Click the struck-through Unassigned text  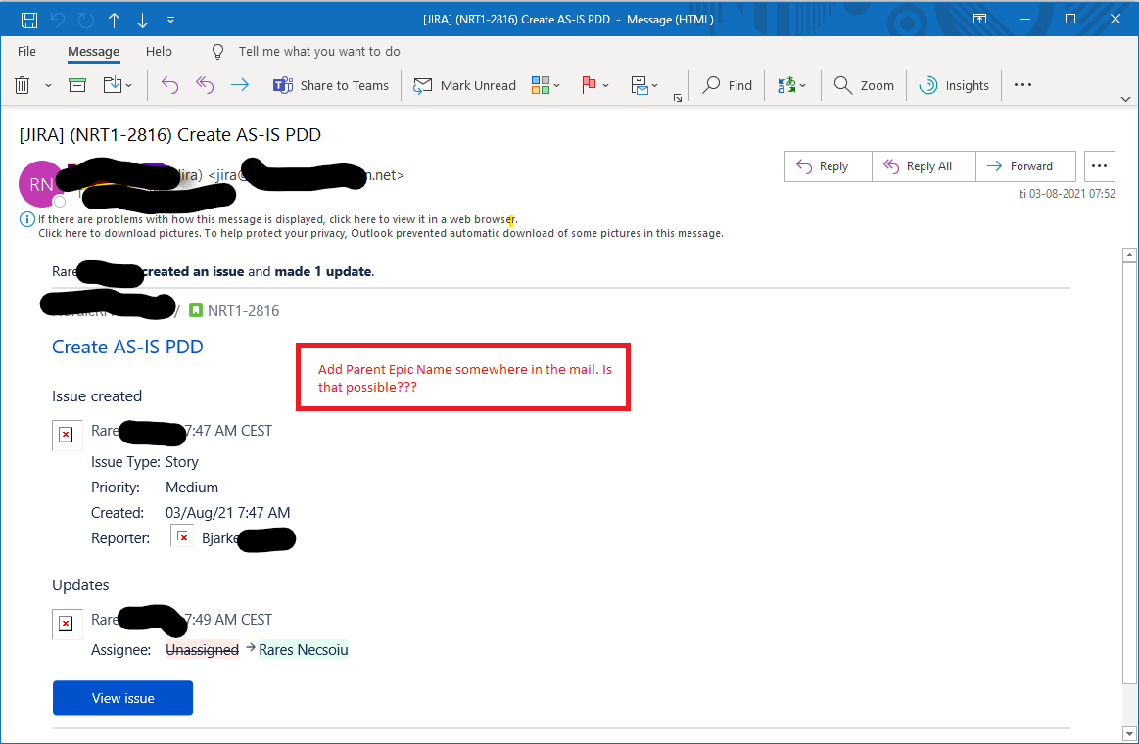[x=202, y=650]
